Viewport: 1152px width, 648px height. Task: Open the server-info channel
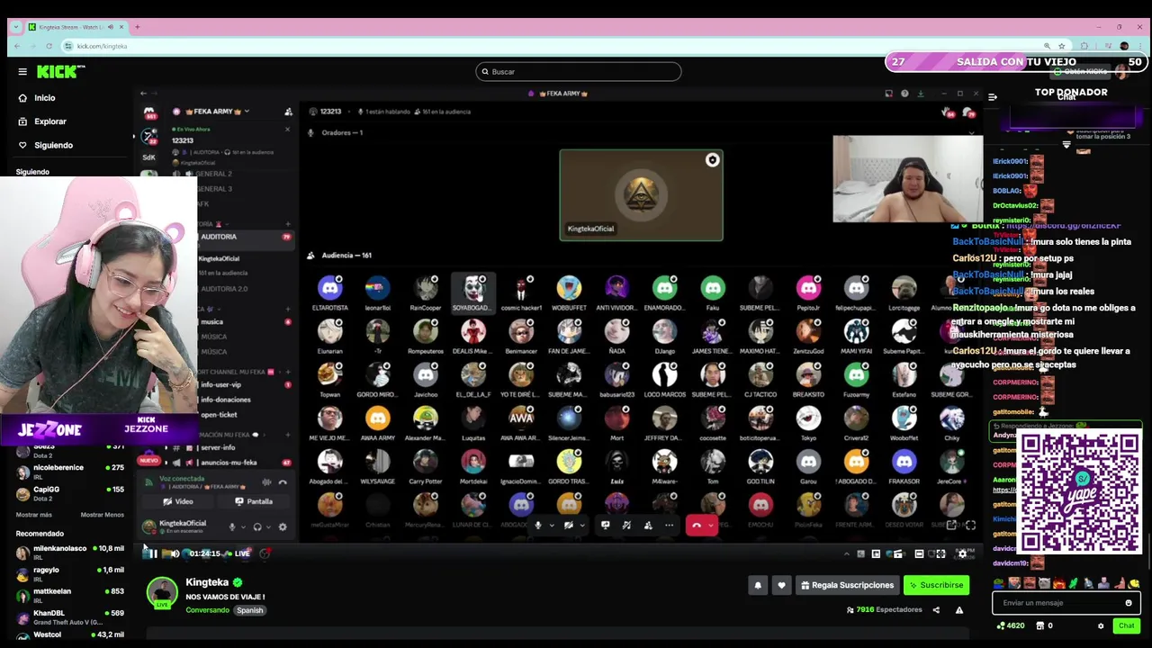tap(218, 447)
